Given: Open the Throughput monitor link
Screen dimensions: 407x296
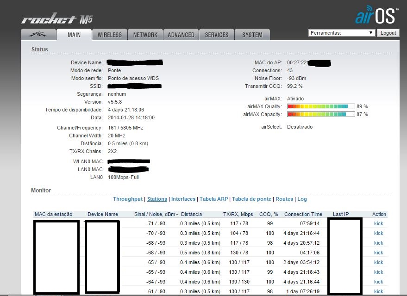Looking at the screenshot, I should [x=128, y=199].
